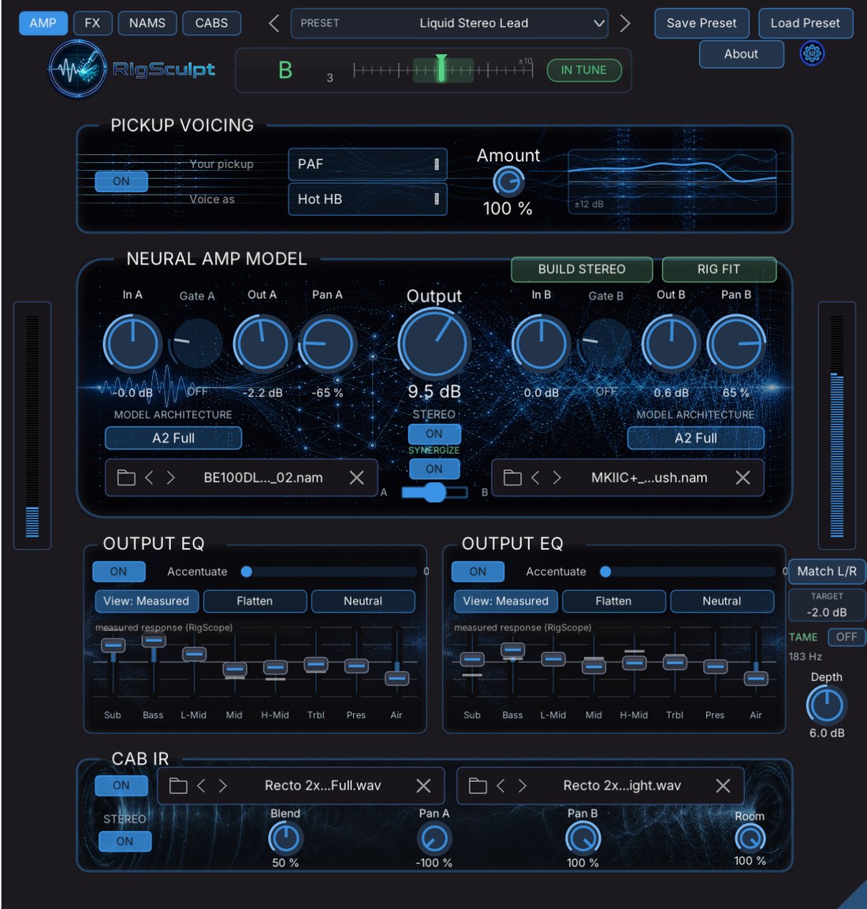This screenshot has width=867, height=909.
Task: Toggle the TAME OFF switch
Action: click(847, 637)
